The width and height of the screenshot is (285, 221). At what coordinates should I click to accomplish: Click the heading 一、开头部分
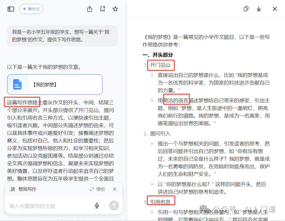pyautogui.click(x=158, y=55)
